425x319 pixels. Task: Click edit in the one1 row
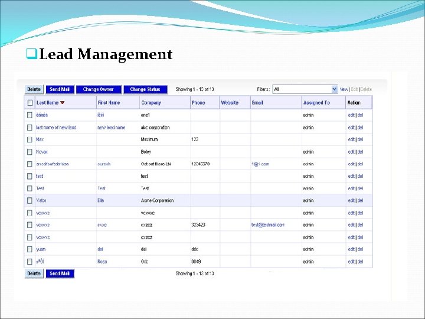pyautogui.click(x=351, y=115)
